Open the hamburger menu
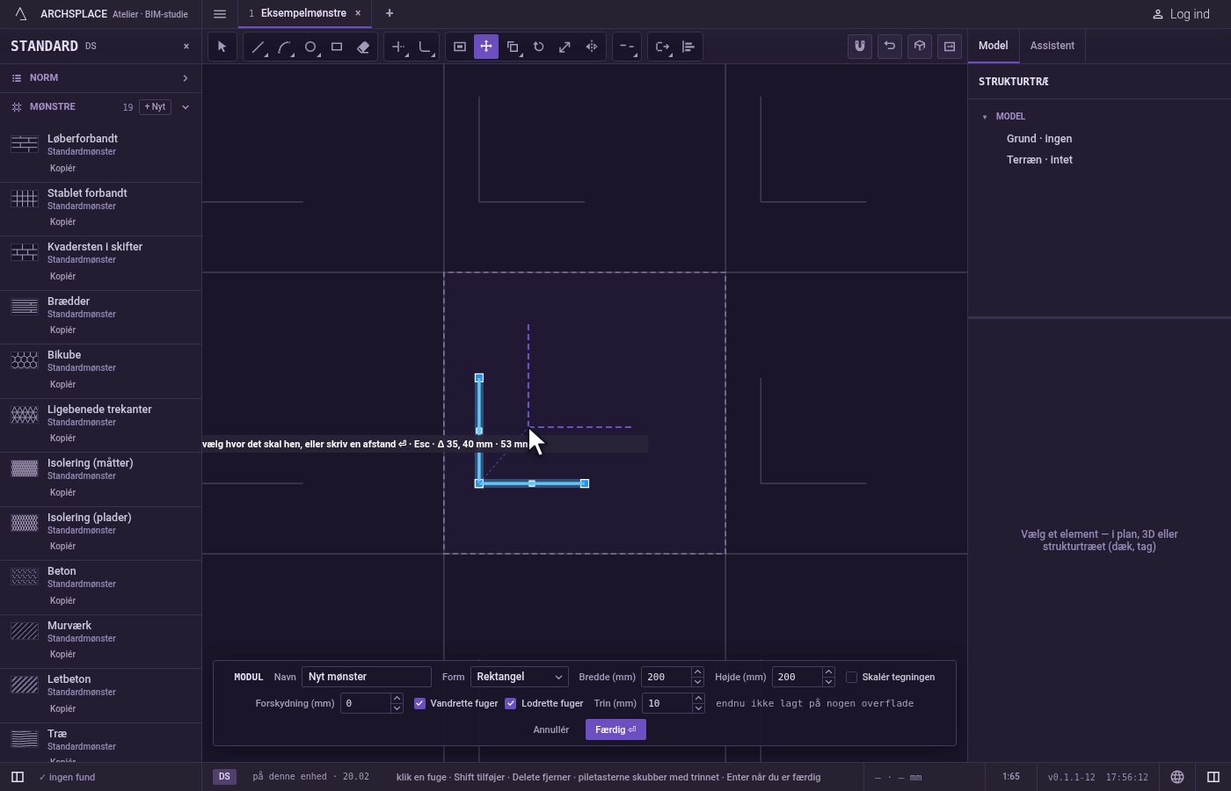Screen dimensions: 1231x791 (x=220, y=14)
